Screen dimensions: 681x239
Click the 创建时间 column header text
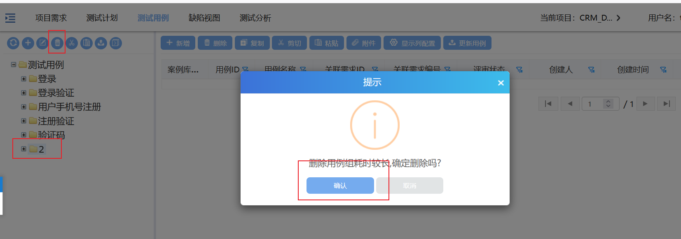pos(633,70)
